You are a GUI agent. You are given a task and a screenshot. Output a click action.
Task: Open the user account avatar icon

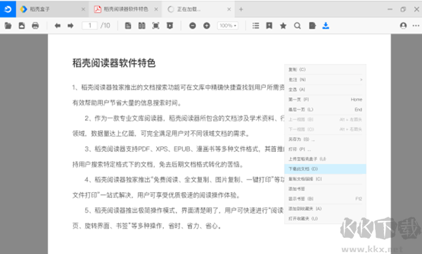[x=403, y=25]
